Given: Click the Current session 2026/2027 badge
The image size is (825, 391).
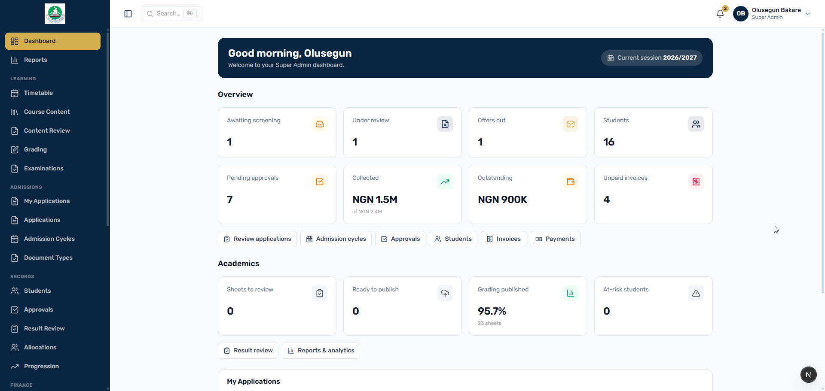Looking at the screenshot, I should click(652, 58).
